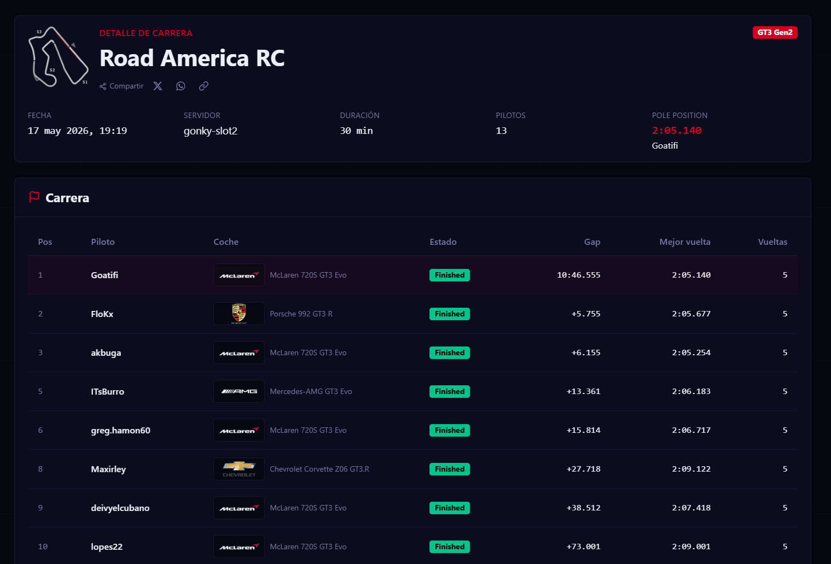Click Goatifi under Pole Position

click(665, 145)
